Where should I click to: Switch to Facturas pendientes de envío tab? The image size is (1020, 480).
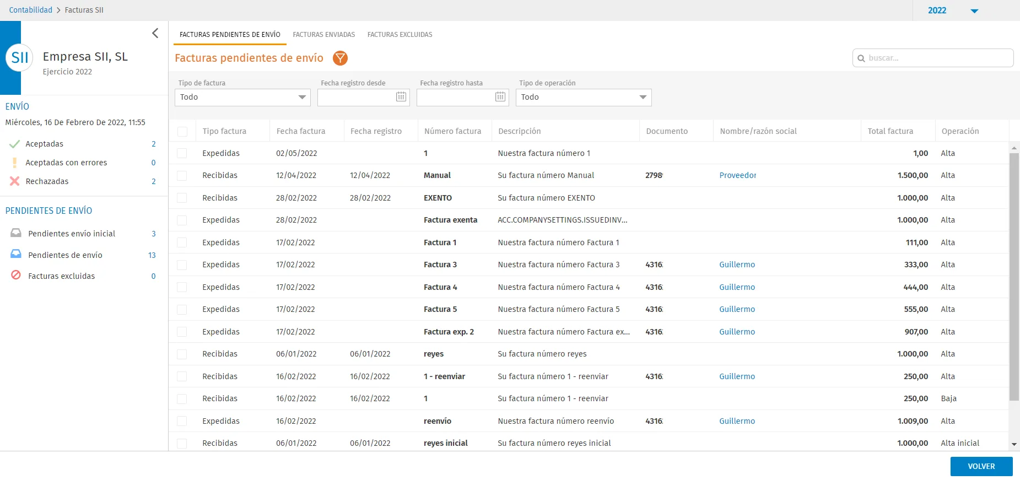230,34
